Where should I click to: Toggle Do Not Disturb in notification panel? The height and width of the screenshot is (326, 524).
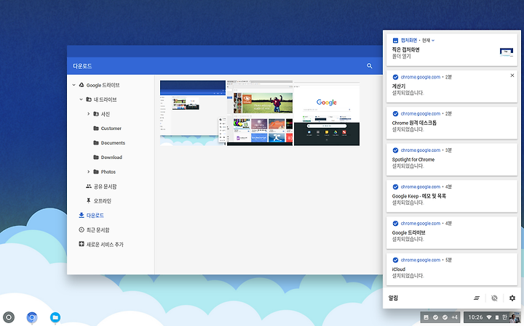tap(495, 298)
